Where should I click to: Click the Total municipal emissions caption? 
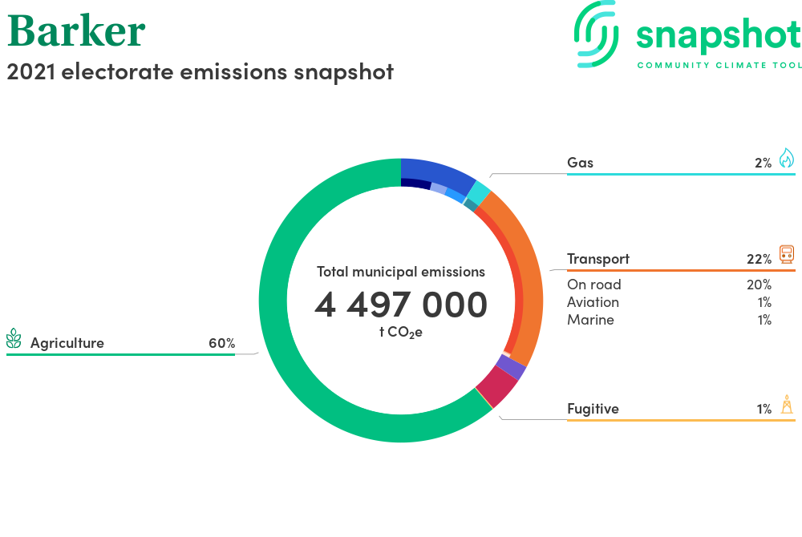[x=401, y=272]
